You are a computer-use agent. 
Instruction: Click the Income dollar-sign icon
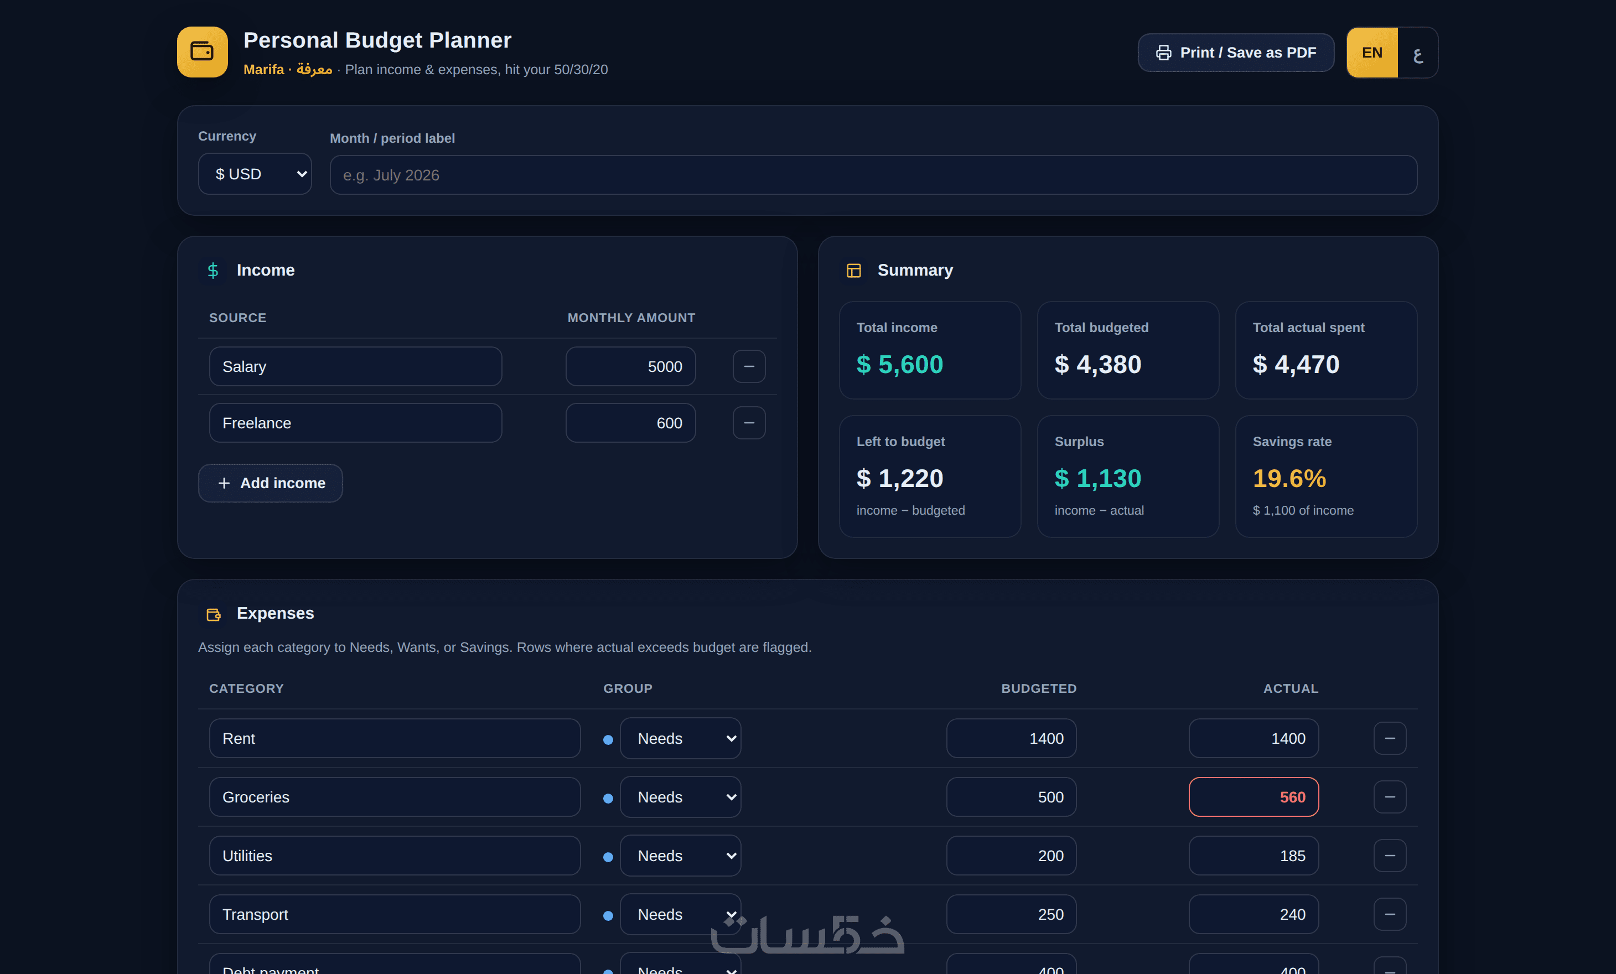pos(213,270)
